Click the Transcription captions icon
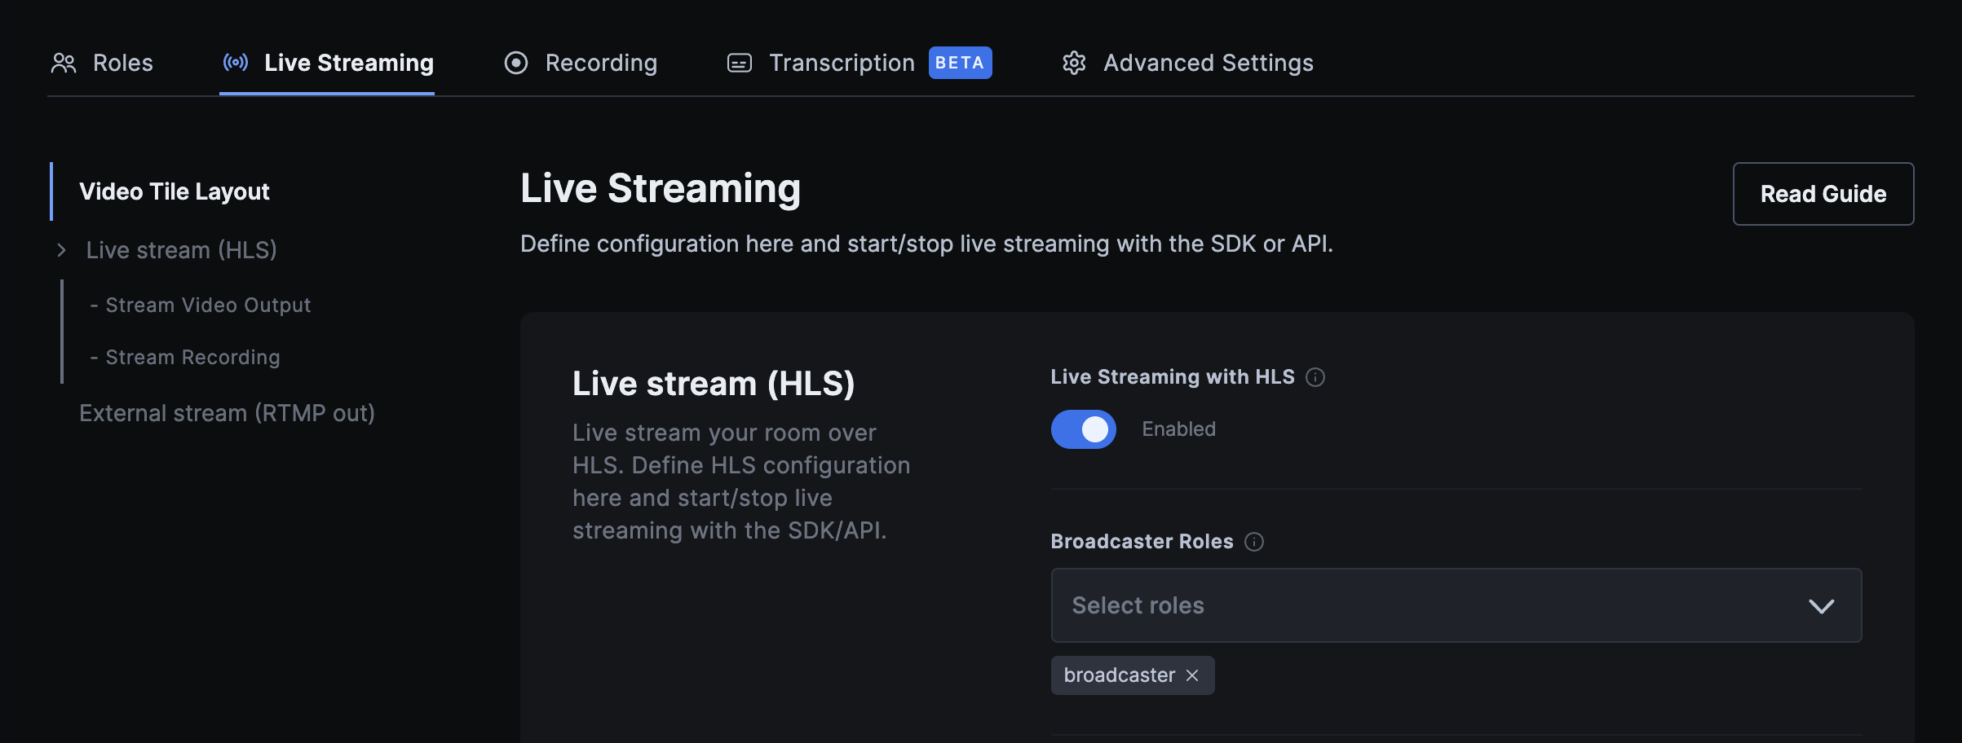The width and height of the screenshot is (1962, 743). click(x=739, y=62)
